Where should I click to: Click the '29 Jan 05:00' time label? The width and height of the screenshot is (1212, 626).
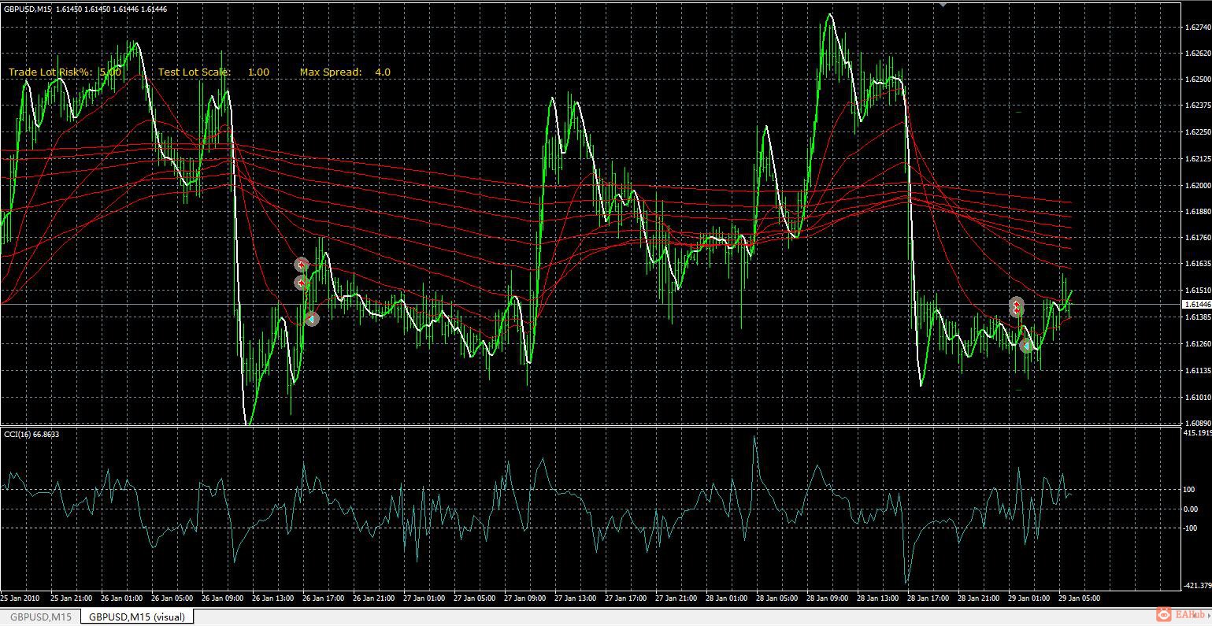click(x=1080, y=598)
